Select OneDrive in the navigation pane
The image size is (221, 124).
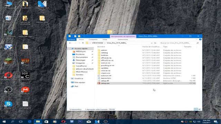coord(79,79)
